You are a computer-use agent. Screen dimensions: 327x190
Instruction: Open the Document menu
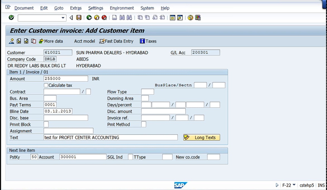tap(24, 8)
